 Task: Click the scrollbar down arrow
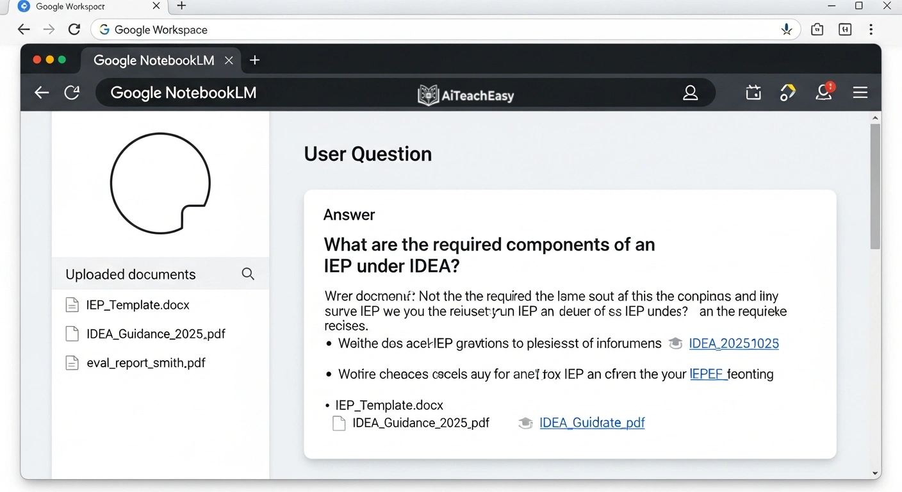point(875,473)
